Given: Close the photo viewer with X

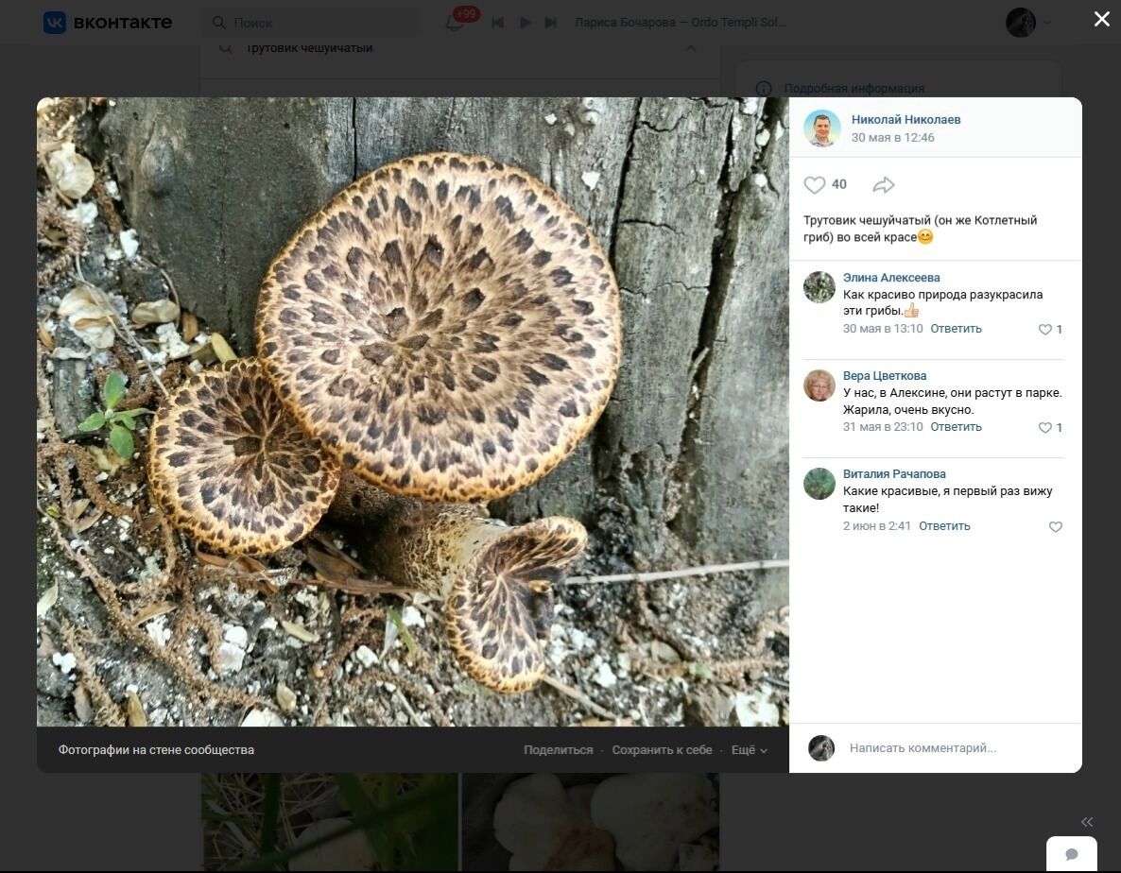Looking at the screenshot, I should (x=1101, y=19).
